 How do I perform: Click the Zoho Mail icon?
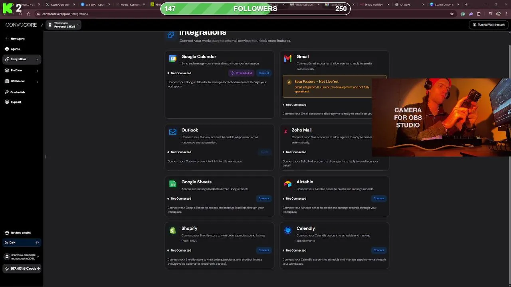click(285, 132)
